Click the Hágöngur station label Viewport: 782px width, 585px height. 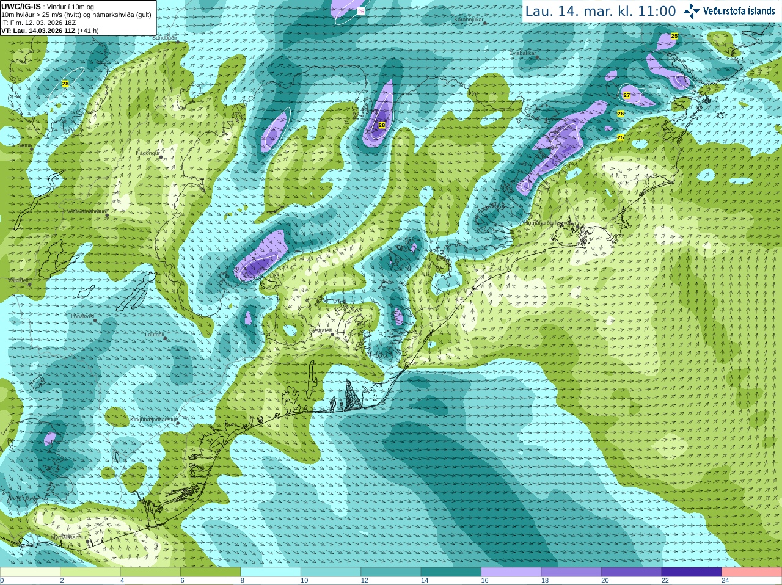147,153
